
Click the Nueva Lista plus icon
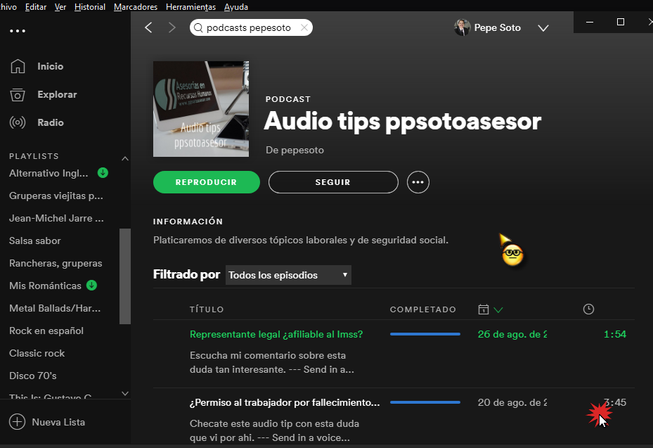point(17,422)
